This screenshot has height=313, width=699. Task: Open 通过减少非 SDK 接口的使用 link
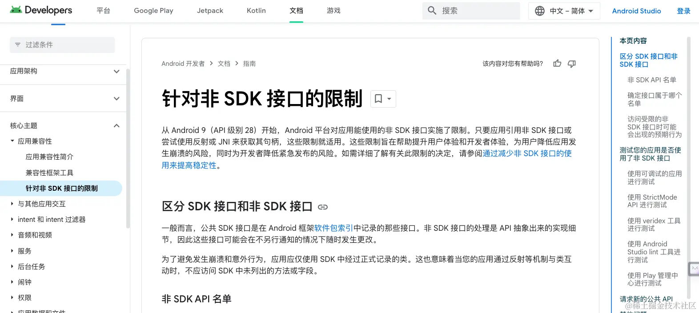[527, 153]
